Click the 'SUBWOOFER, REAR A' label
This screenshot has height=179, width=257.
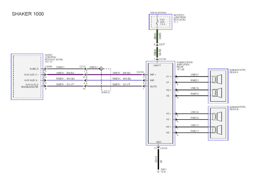[x=238, y=71]
